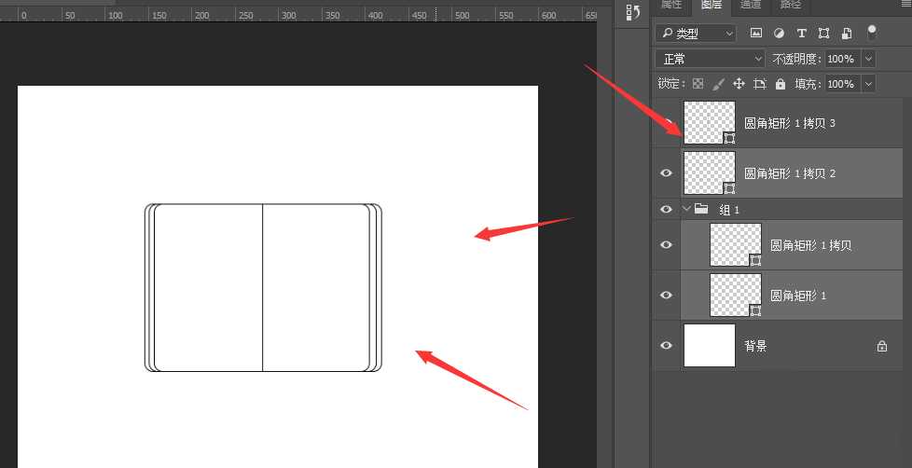
Task: Click the lock all padlock icon
Action: click(781, 84)
